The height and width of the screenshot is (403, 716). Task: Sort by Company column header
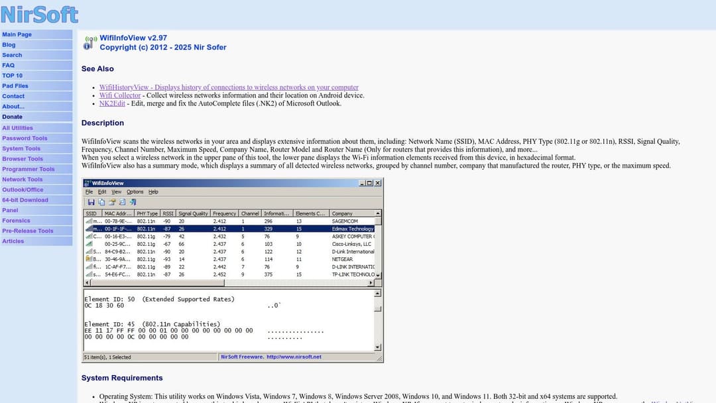click(x=351, y=213)
